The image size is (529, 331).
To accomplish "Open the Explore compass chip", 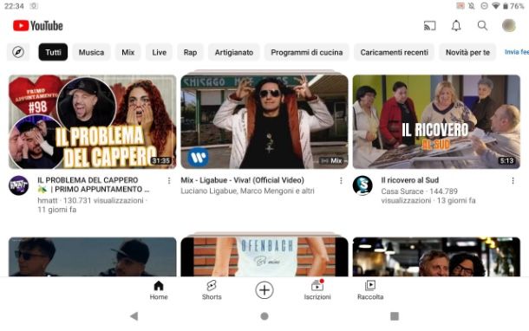I will 18,52.
